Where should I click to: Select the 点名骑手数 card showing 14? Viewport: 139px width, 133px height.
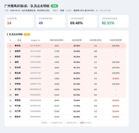(x=19, y=21)
